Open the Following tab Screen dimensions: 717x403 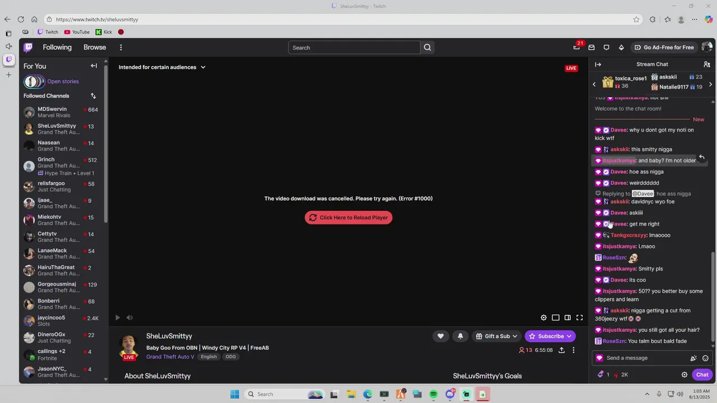click(x=57, y=48)
